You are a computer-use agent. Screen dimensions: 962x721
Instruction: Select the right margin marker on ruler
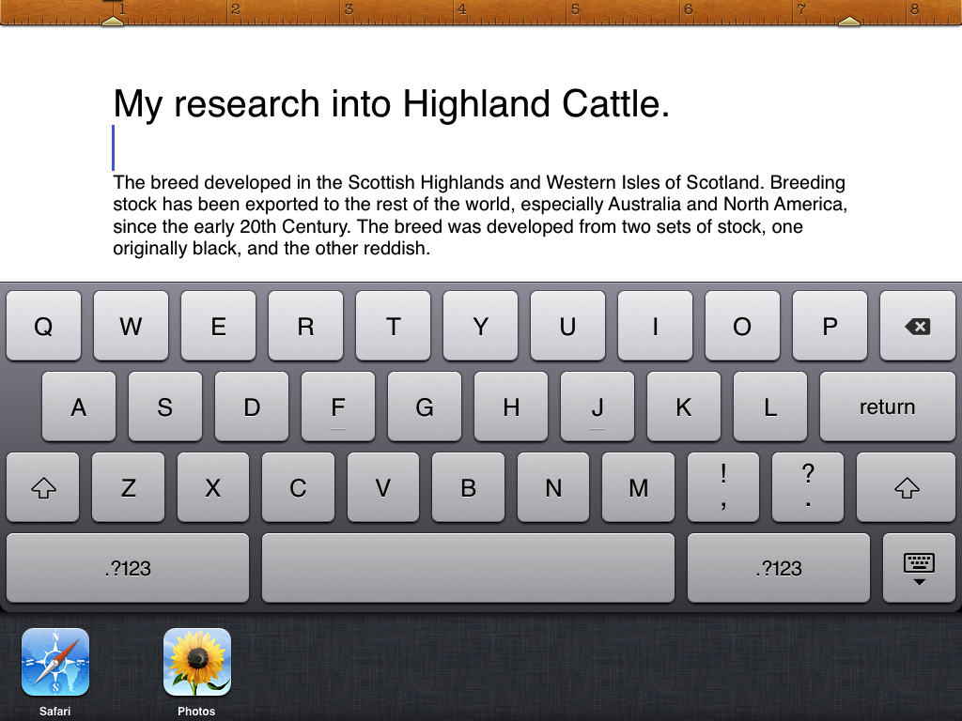coord(849,21)
